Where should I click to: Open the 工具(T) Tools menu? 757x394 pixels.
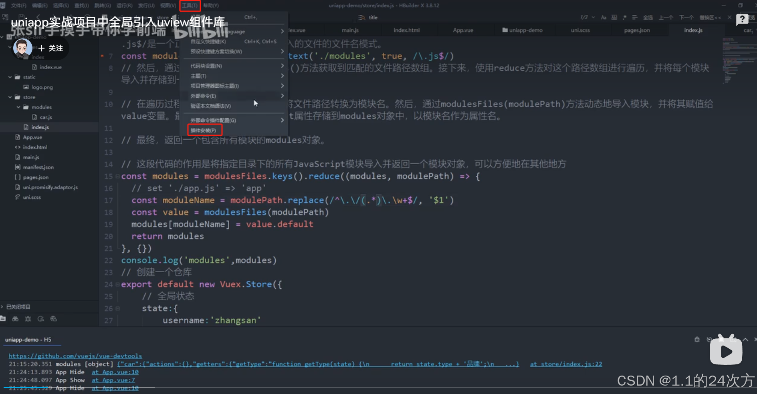click(x=190, y=6)
